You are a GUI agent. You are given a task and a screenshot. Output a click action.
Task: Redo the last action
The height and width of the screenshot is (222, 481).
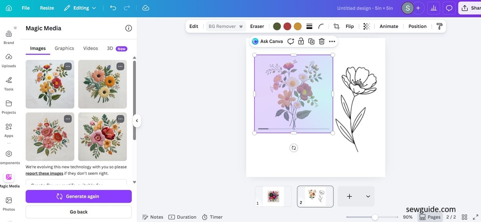[x=127, y=8]
